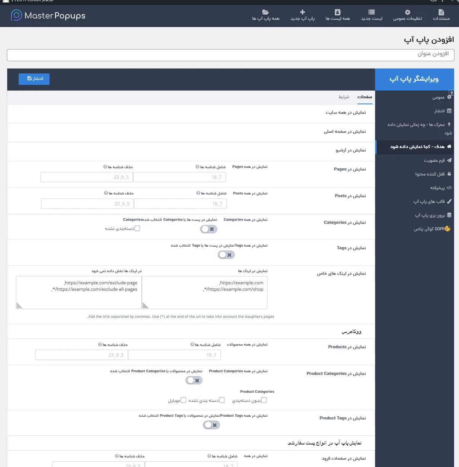The height and width of the screenshot is (467, 459).
Task: Focus Posts شامل شناسه ها input
Action: point(180,204)
